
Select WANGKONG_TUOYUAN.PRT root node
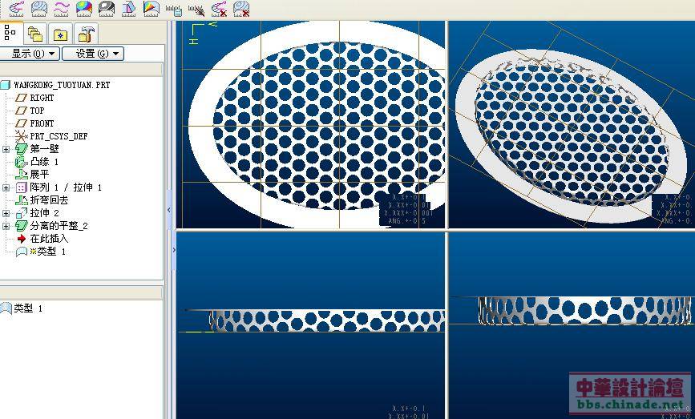tap(62, 85)
